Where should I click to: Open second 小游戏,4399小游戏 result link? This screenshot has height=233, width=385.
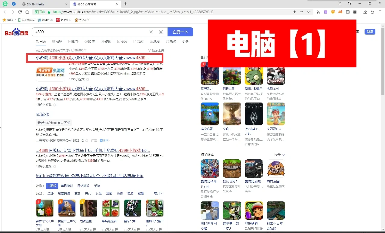click(92, 89)
